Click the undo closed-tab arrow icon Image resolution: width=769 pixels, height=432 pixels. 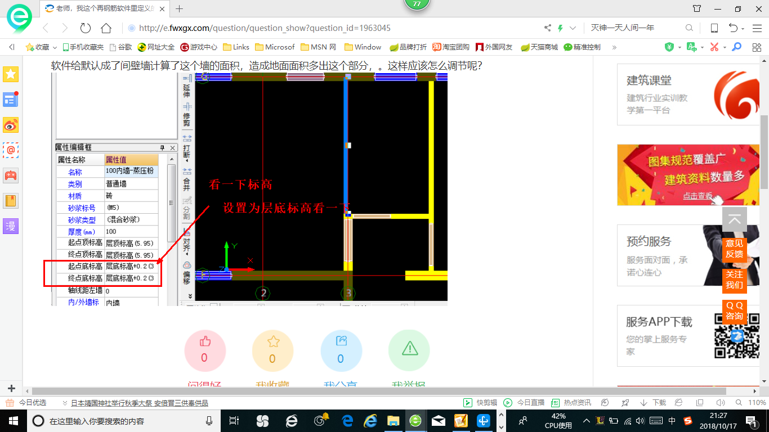click(733, 28)
